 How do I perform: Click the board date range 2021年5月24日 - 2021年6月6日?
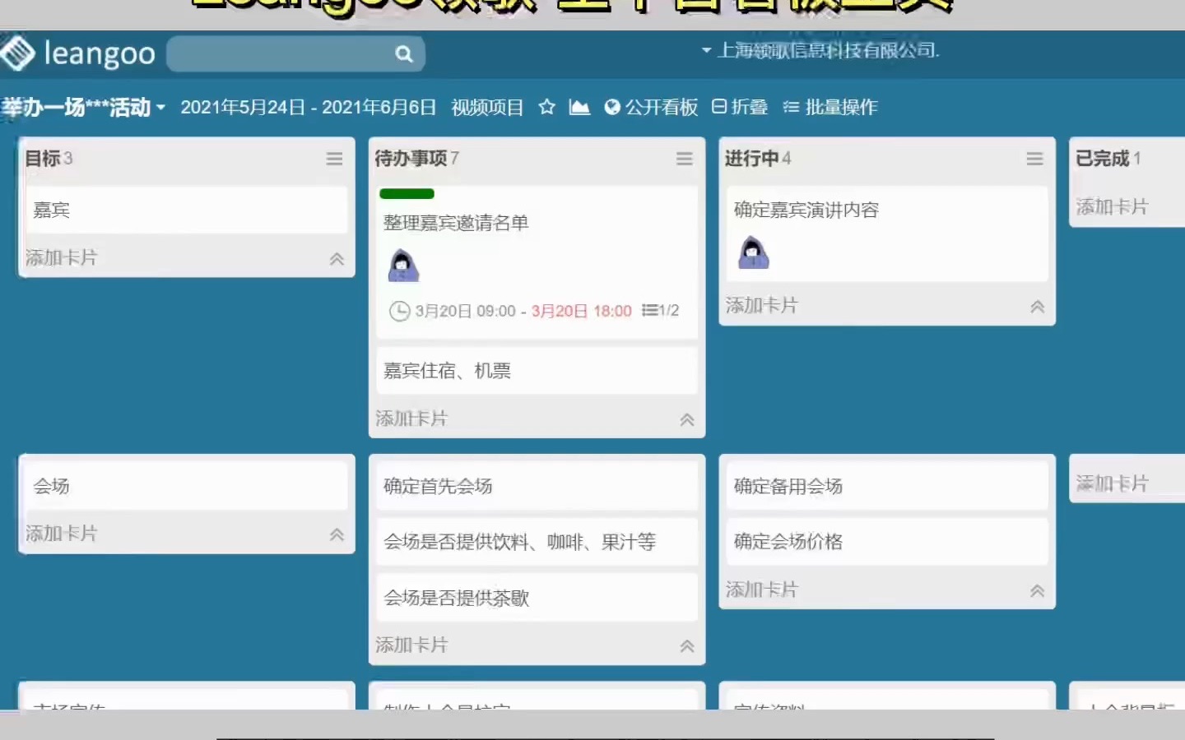(309, 108)
